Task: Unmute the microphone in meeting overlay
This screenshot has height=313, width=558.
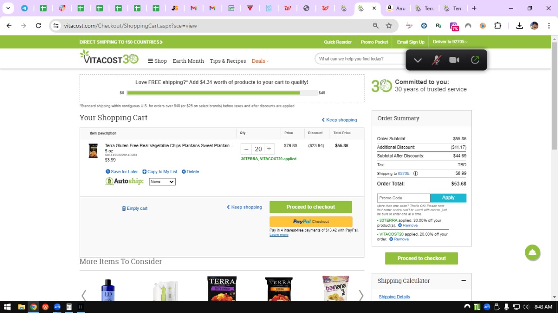Action: 436,60
